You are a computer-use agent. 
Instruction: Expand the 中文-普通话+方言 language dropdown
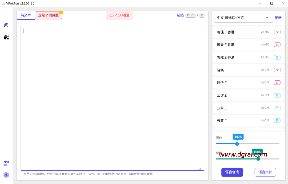coord(267,18)
